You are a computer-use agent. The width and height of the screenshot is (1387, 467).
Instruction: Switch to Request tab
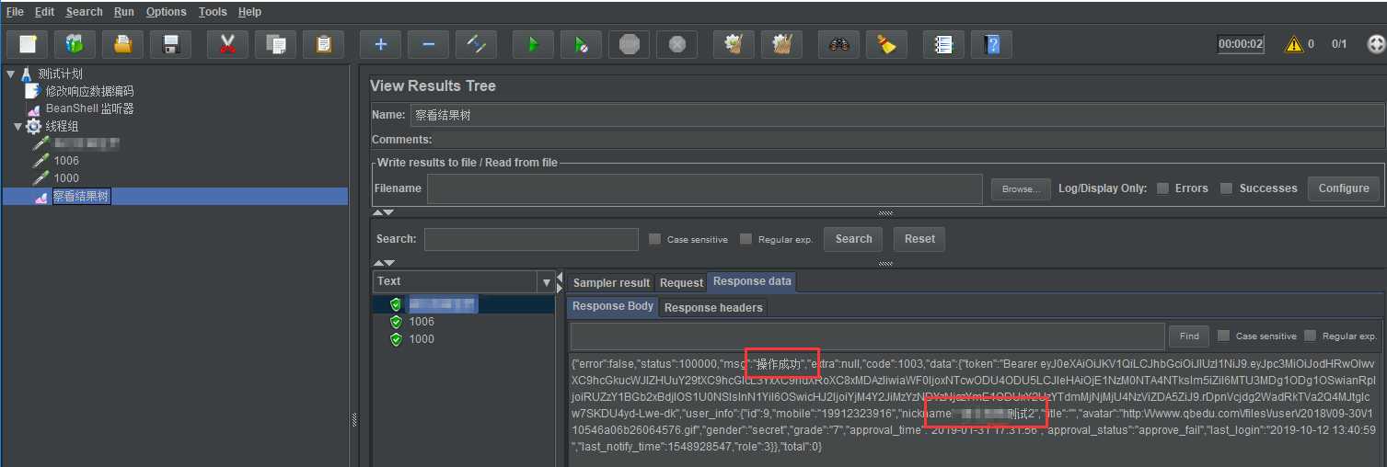click(x=681, y=283)
